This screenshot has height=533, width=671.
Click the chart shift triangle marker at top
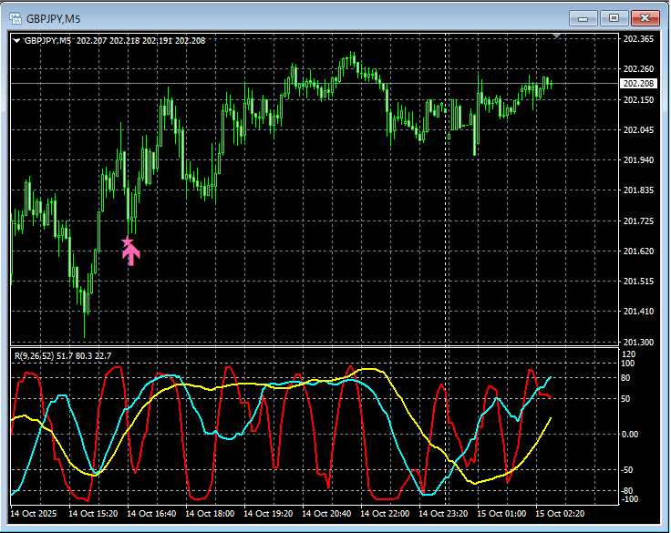point(556,36)
